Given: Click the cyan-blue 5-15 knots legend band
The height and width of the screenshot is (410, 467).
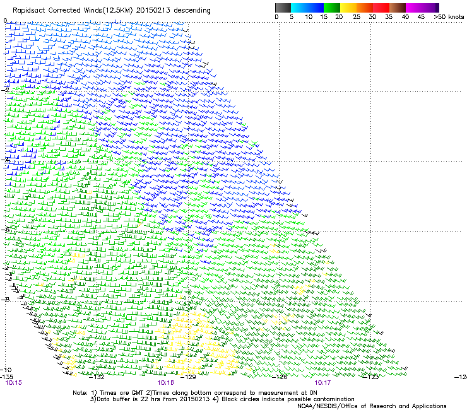Looking at the screenshot, I should click(x=307, y=8).
